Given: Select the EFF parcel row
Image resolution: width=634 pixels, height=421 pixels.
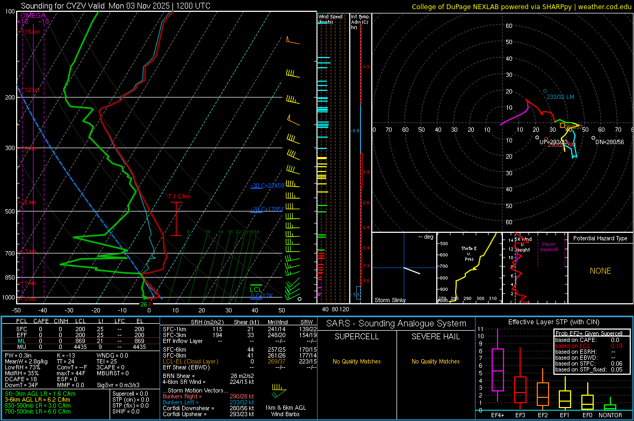Looking at the screenshot, I should point(80,335).
